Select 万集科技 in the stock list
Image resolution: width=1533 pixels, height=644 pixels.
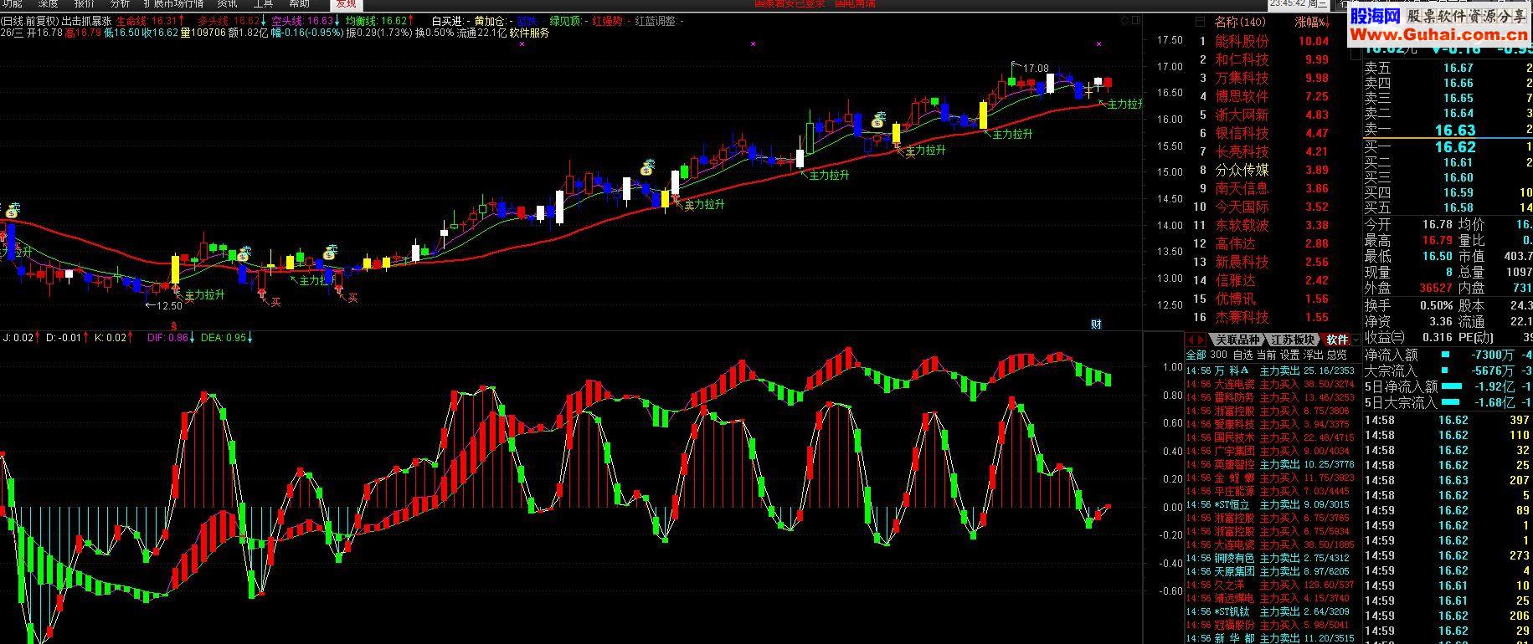[1242, 78]
